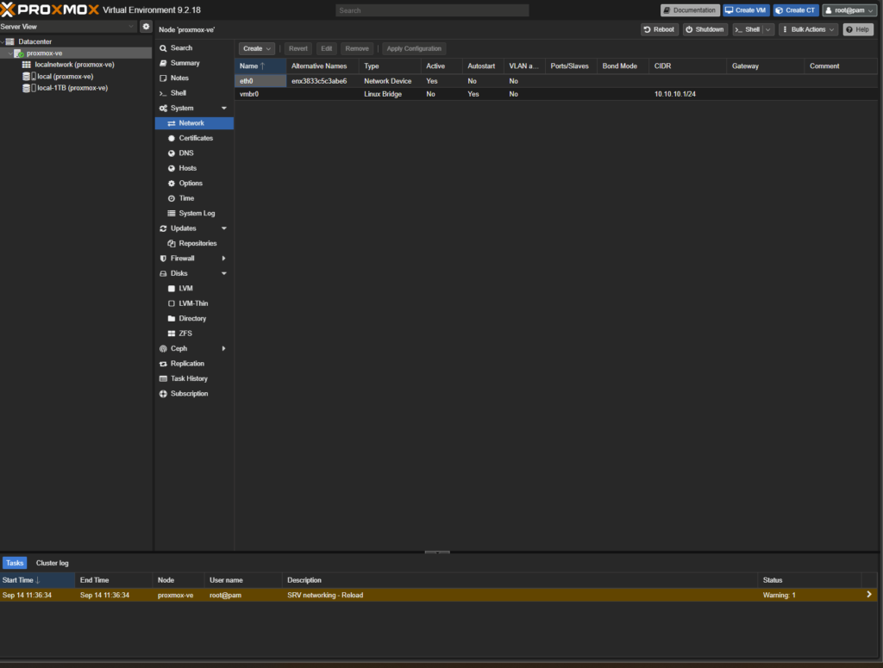The image size is (883, 668).
Task: Open Replication menu item
Action: 194,364
